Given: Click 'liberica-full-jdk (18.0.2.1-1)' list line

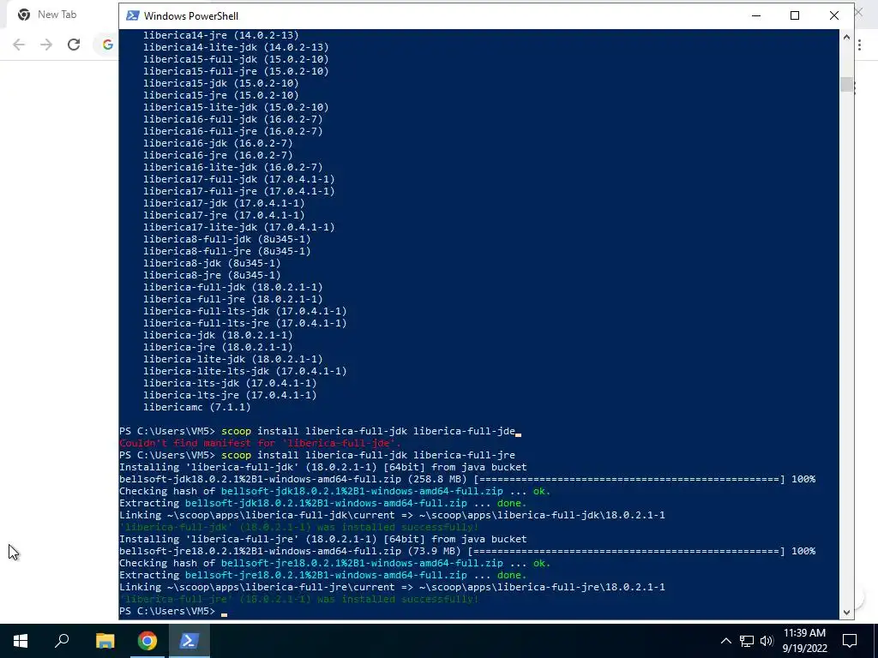Looking at the screenshot, I should (x=233, y=287).
